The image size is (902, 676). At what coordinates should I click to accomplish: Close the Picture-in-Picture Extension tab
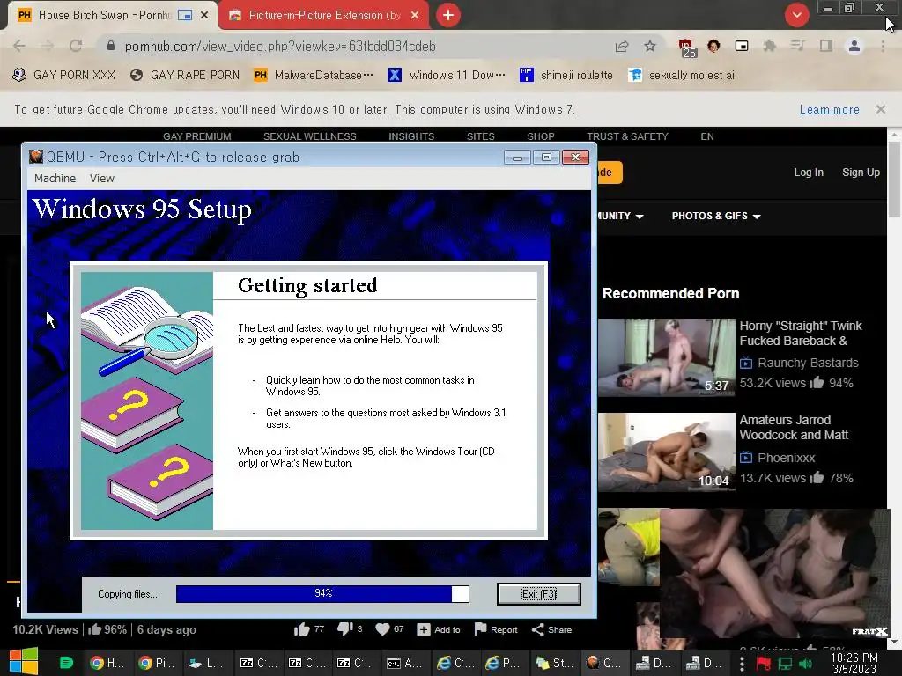pyautogui.click(x=415, y=16)
